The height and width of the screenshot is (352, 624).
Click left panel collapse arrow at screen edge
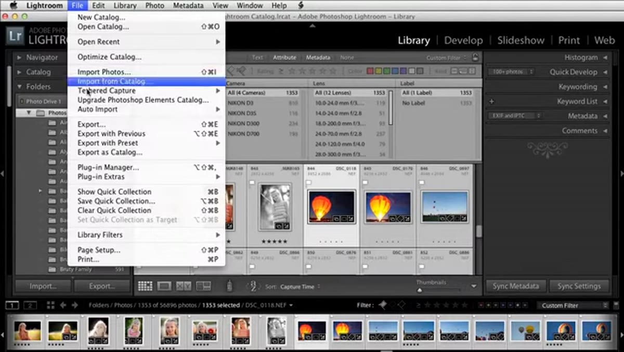(x=3, y=173)
